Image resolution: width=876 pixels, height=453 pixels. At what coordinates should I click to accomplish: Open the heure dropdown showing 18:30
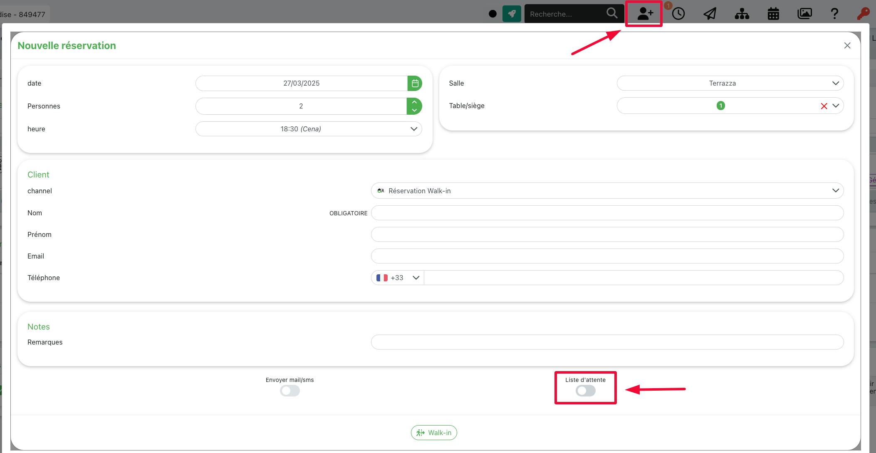(x=309, y=129)
